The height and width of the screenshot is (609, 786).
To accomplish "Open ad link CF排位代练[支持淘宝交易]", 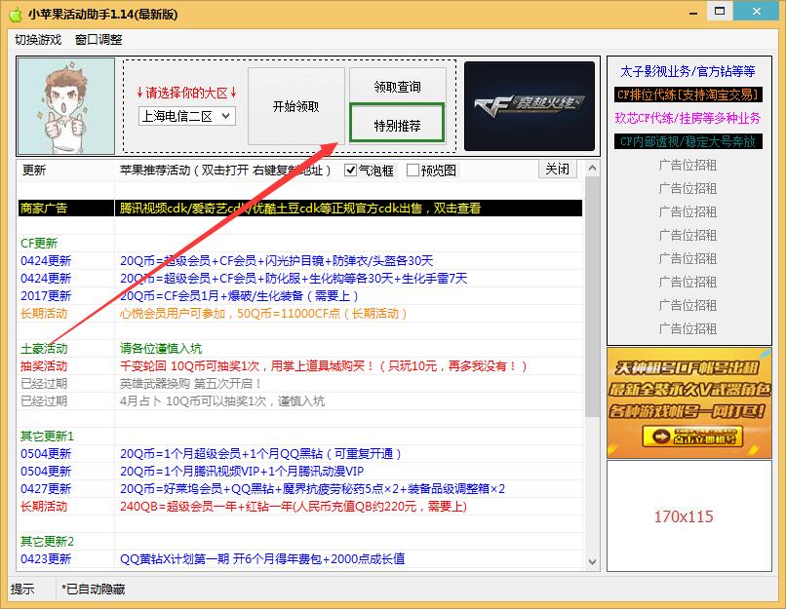I will point(688,95).
